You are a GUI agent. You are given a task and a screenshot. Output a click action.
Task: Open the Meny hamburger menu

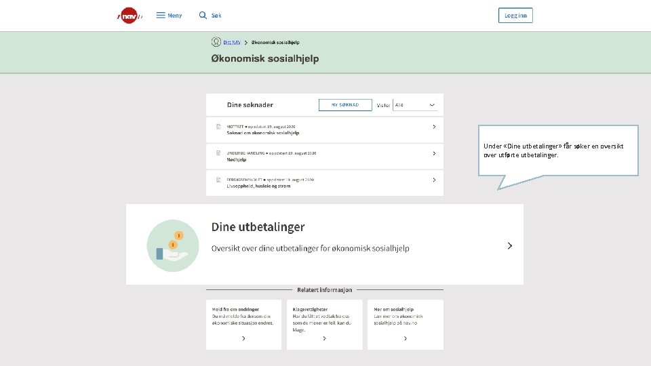[x=169, y=16]
